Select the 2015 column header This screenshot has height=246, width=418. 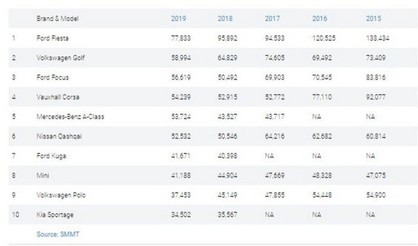[x=374, y=19]
